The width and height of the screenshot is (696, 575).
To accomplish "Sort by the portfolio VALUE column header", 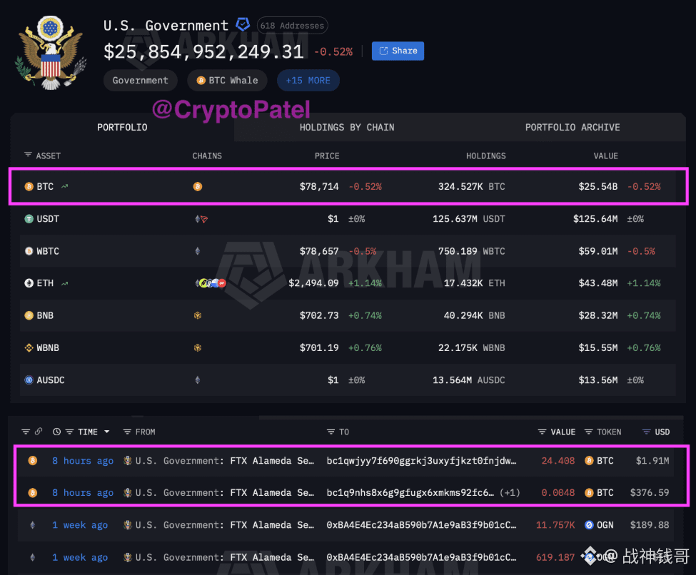I will [x=605, y=156].
